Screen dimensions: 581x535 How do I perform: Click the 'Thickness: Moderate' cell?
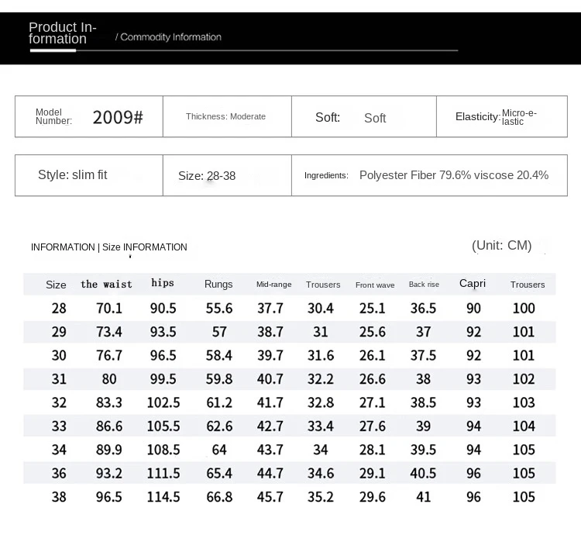pyautogui.click(x=225, y=116)
